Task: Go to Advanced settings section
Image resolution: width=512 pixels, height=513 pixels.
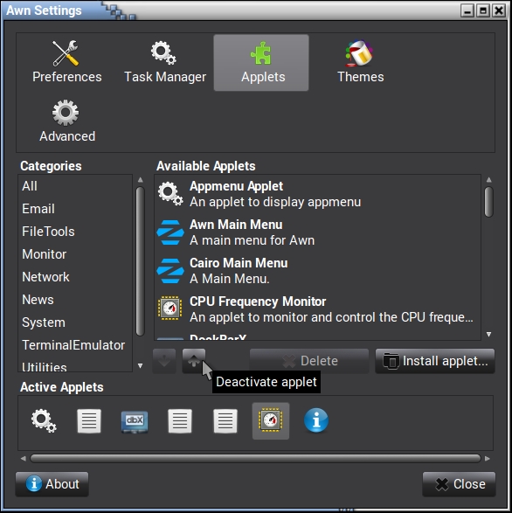Action: tap(66, 121)
